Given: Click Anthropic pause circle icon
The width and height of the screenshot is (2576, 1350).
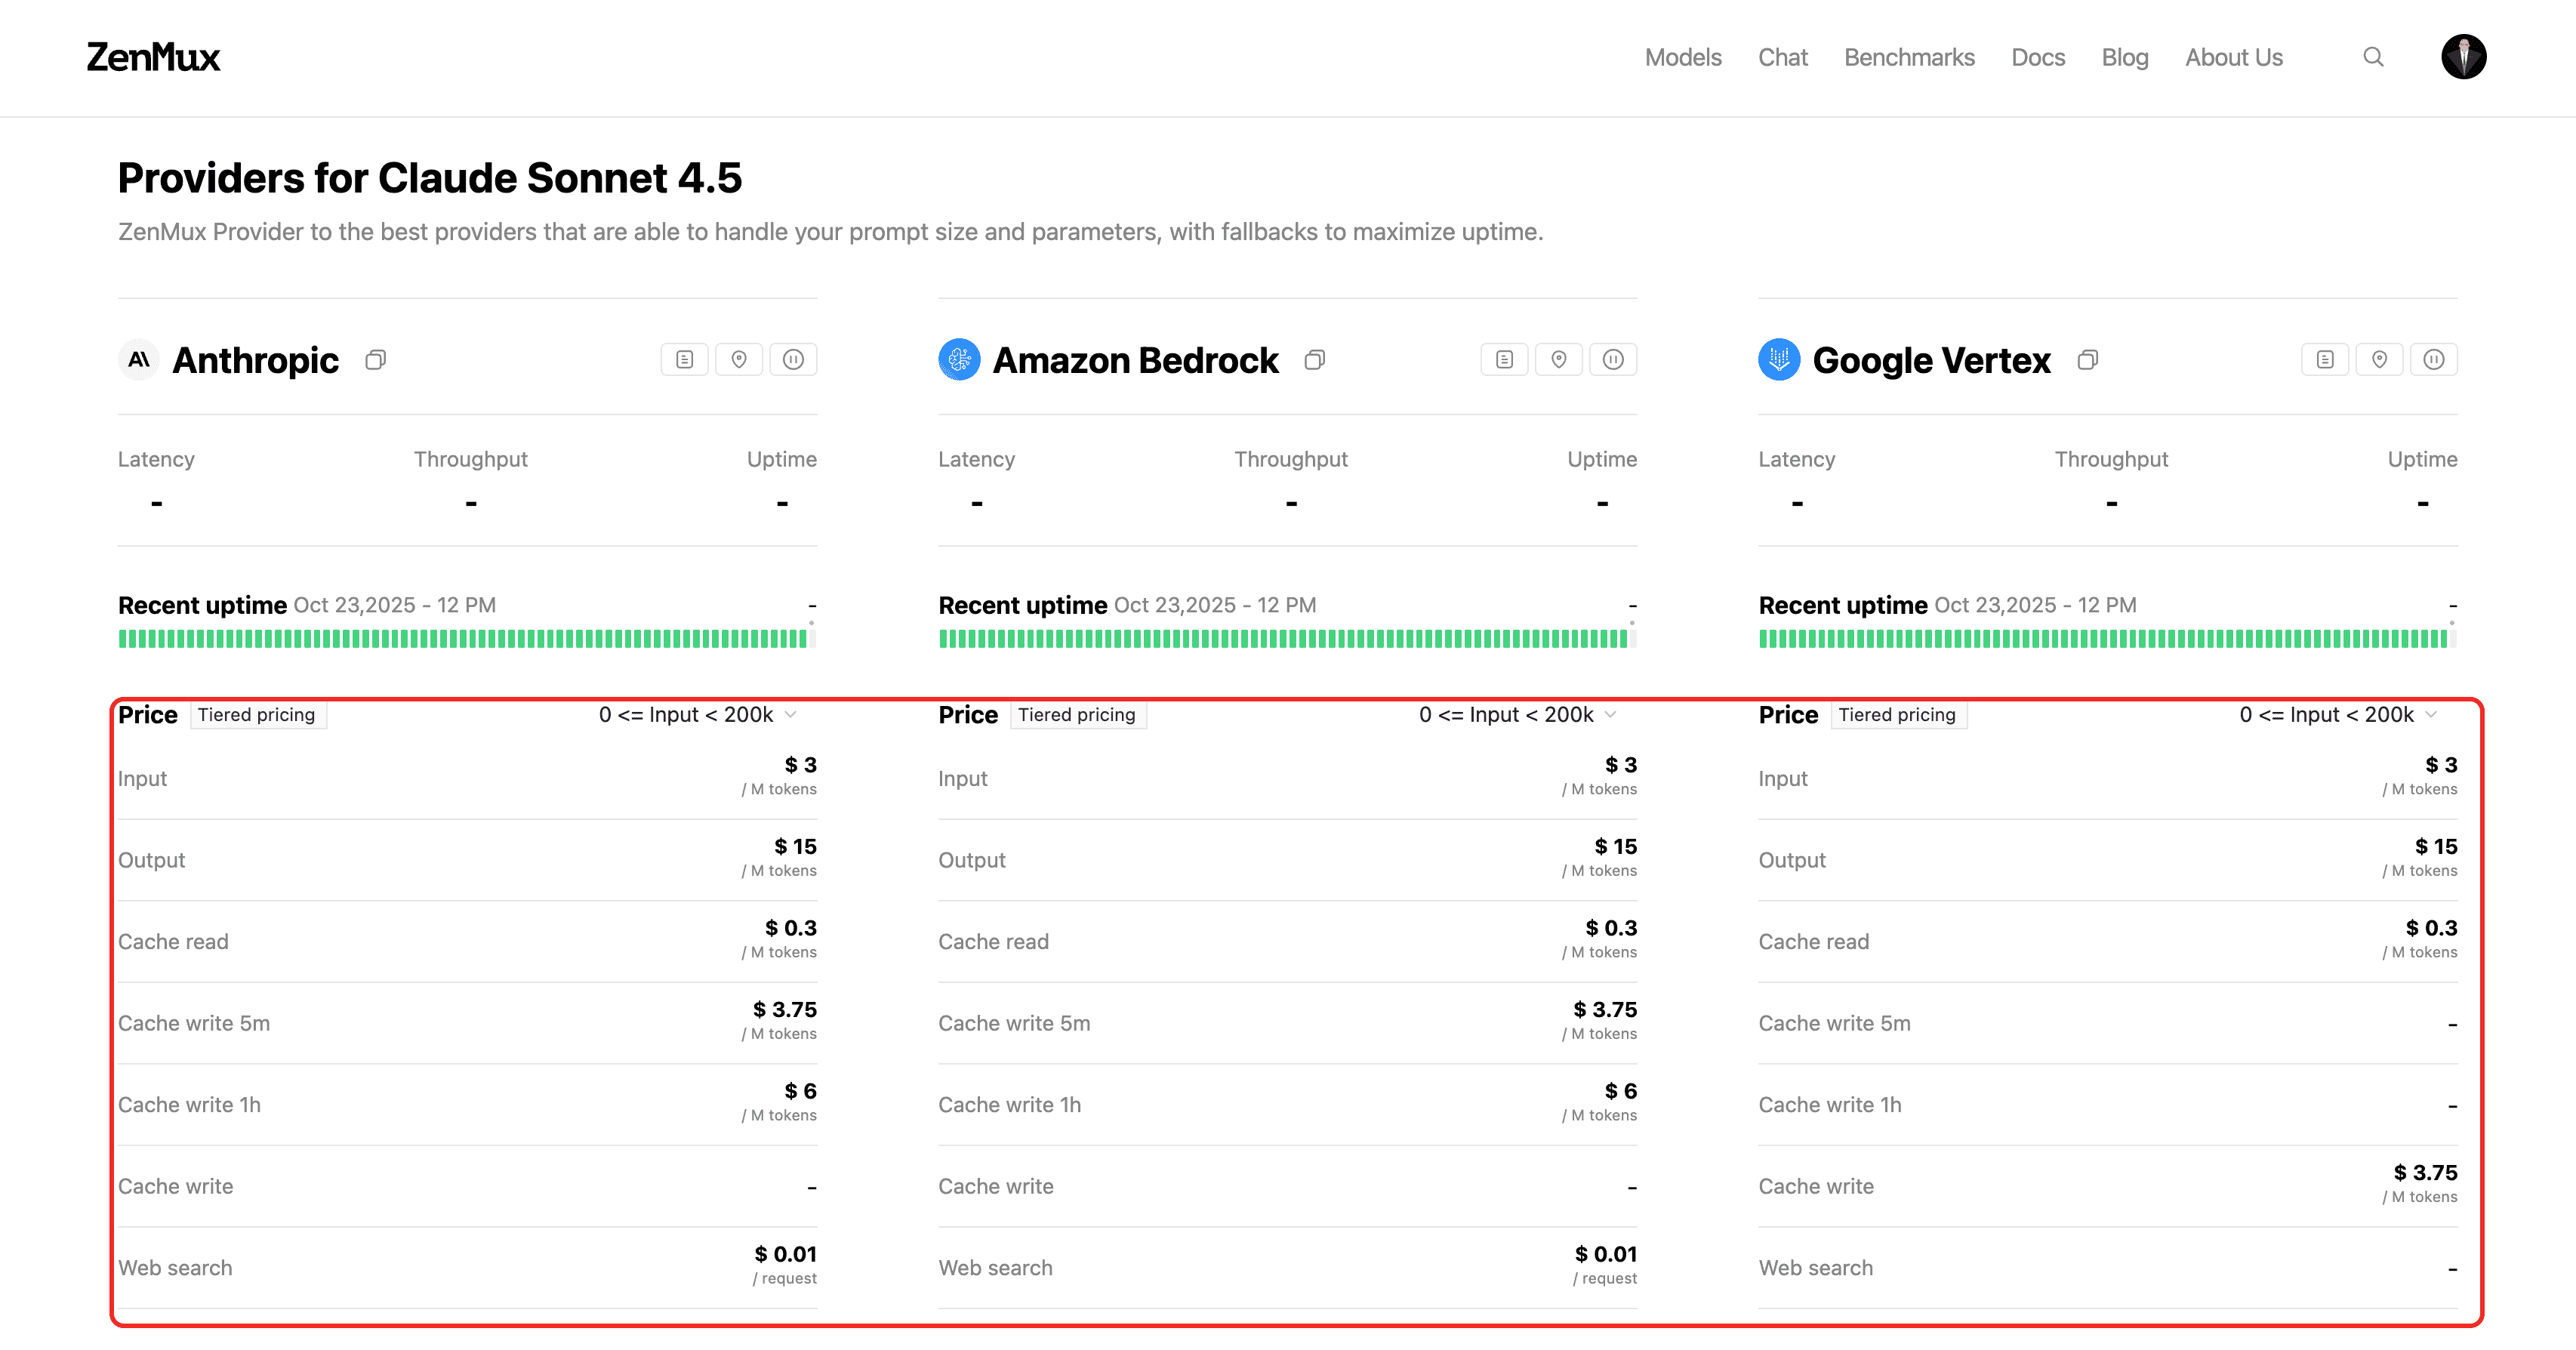Looking at the screenshot, I should click(793, 360).
